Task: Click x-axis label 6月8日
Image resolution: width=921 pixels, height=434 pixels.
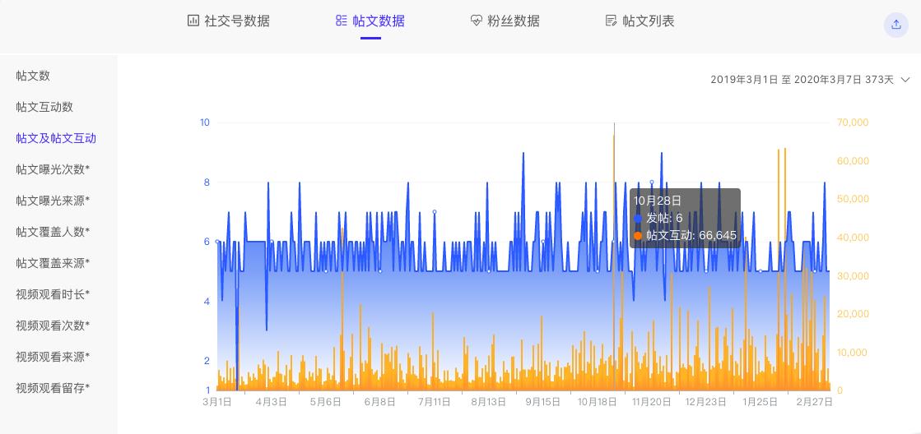Action: [x=380, y=402]
